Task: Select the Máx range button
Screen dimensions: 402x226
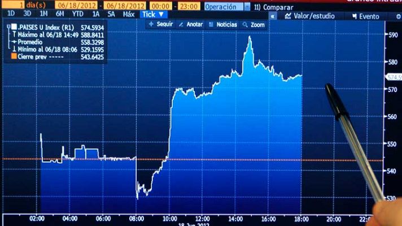Action: [129, 14]
